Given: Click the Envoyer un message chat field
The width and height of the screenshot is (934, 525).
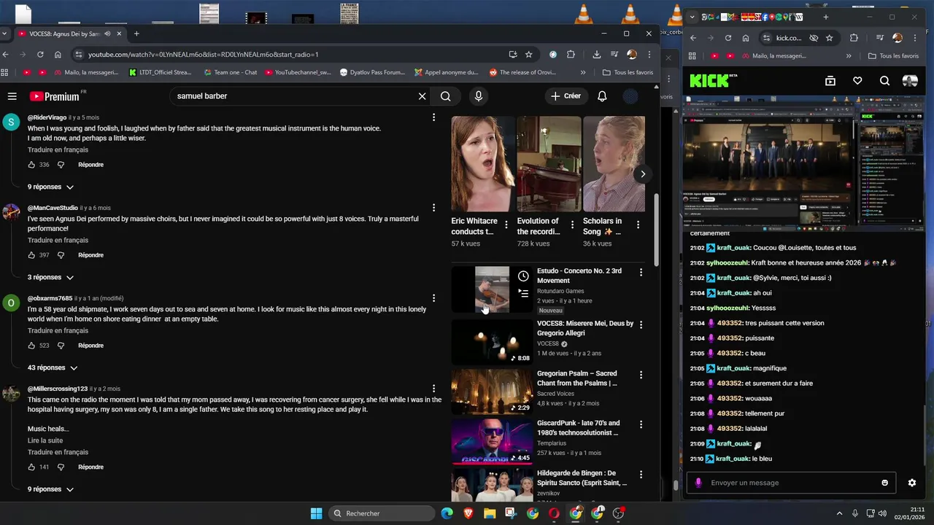Looking at the screenshot, I should point(792,483).
